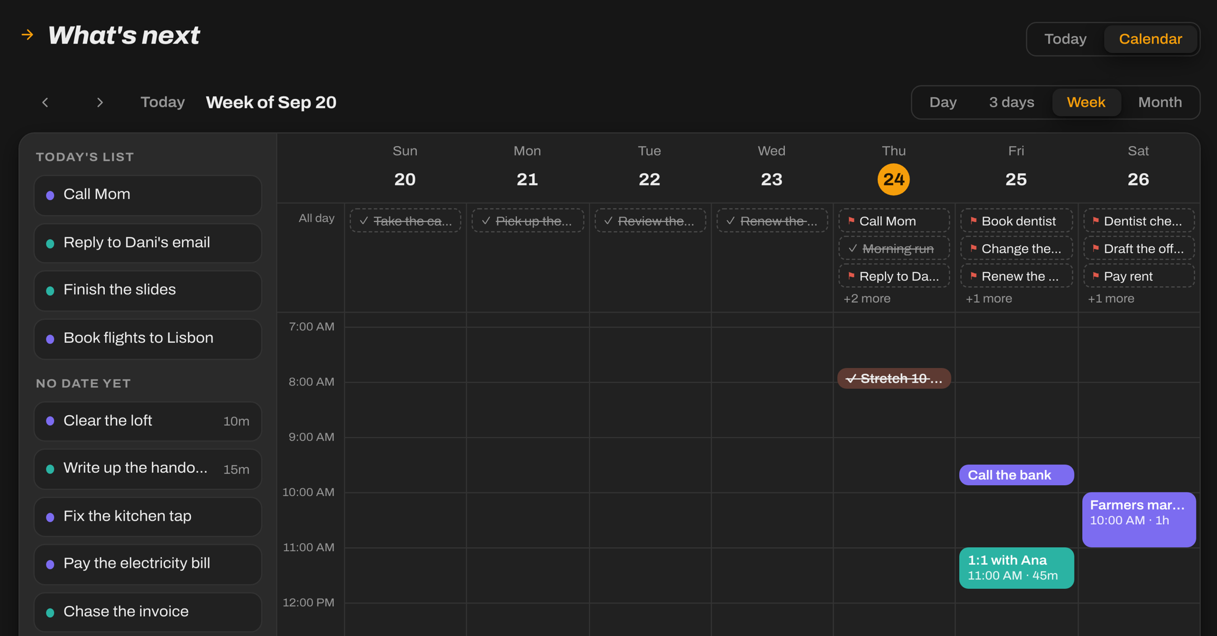Open Write up the hando... task
The width and height of the screenshot is (1217, 636).
pos(148,469)
